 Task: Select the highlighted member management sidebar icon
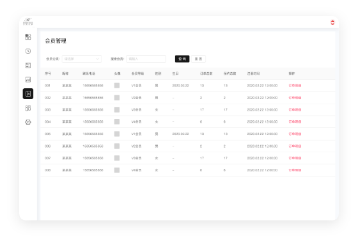click(28, 93)
